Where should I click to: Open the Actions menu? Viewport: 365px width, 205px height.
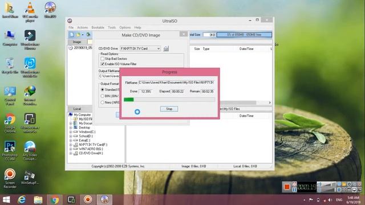[x=82, y=27]
